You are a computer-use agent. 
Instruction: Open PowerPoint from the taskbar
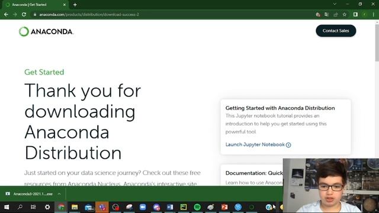pyautogui.click(x=224, y=207)
